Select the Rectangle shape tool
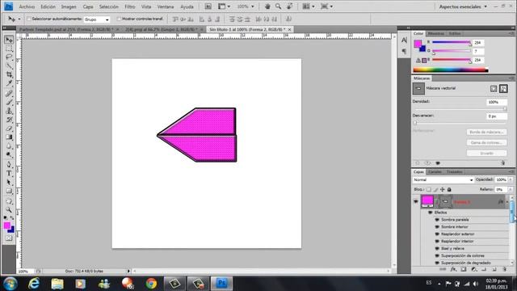Viewport: 517px width, 291px height. point(9,191)
